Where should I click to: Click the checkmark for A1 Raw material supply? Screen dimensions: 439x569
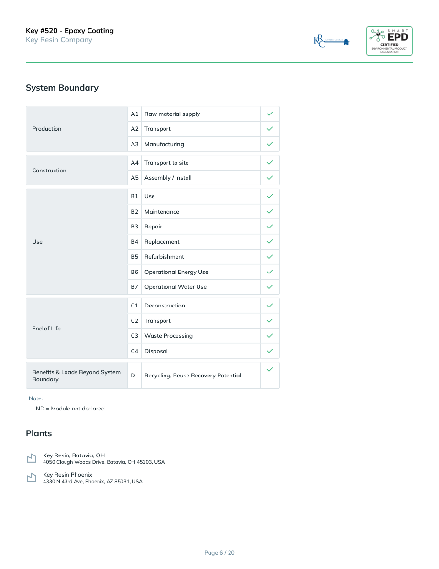pyautogui.click(x=270, y=114)
